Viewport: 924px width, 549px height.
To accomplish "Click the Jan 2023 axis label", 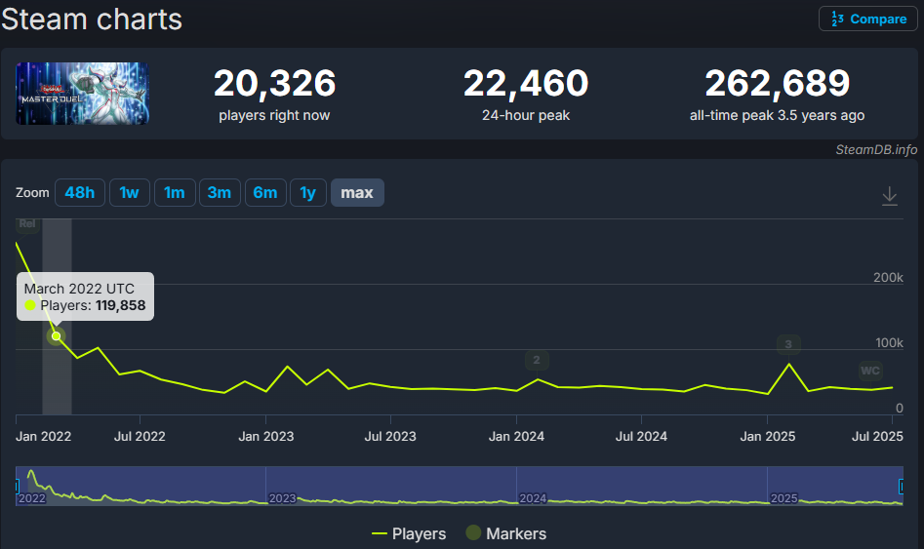I will [265, 437].
